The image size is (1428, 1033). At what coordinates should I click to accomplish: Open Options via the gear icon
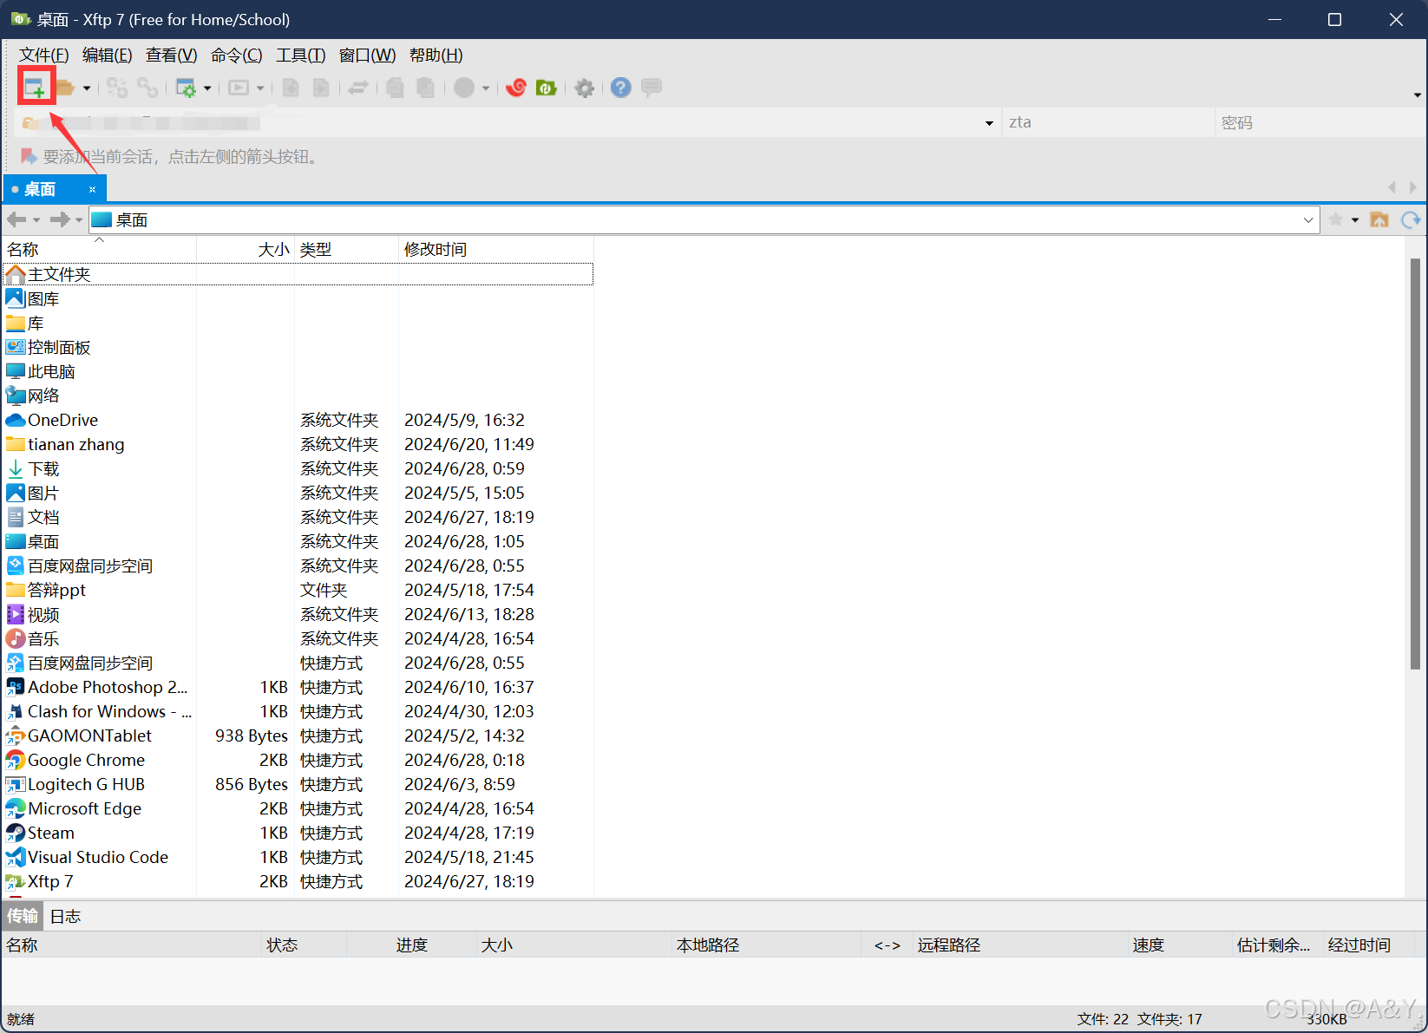[585, 88]
